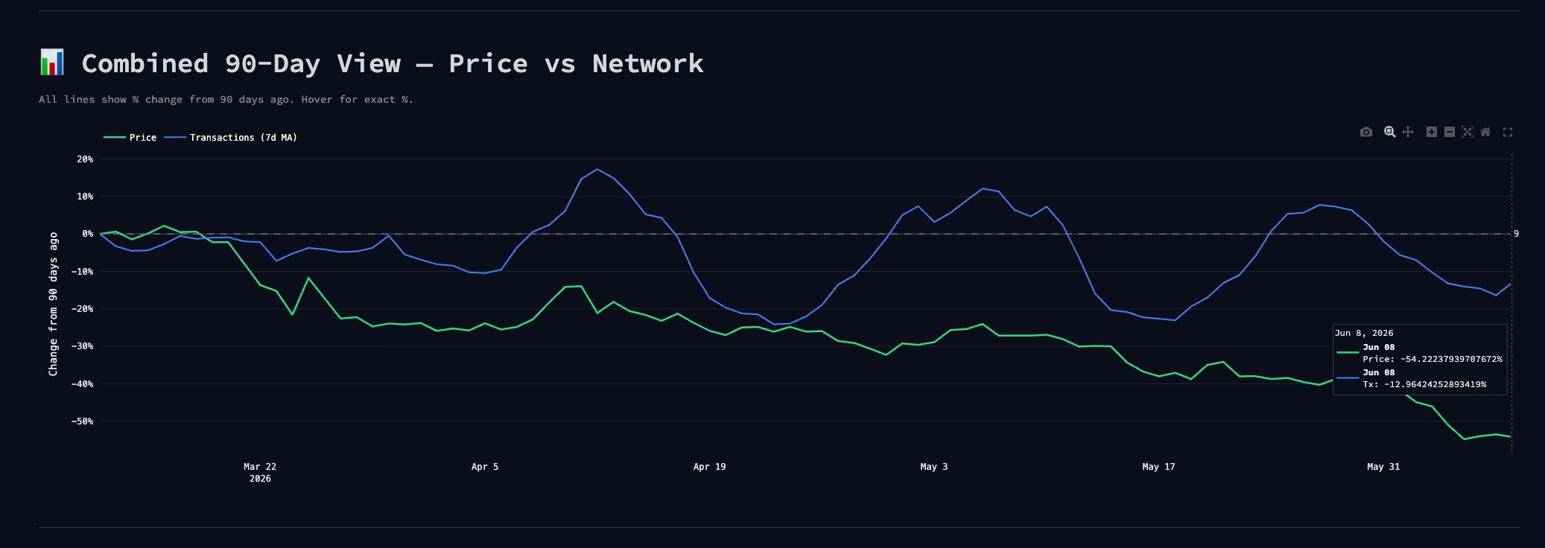Click the blue Transactions legend line swatch
Viewport: 1545px width, 548px height.
click(x=174, y=138)
